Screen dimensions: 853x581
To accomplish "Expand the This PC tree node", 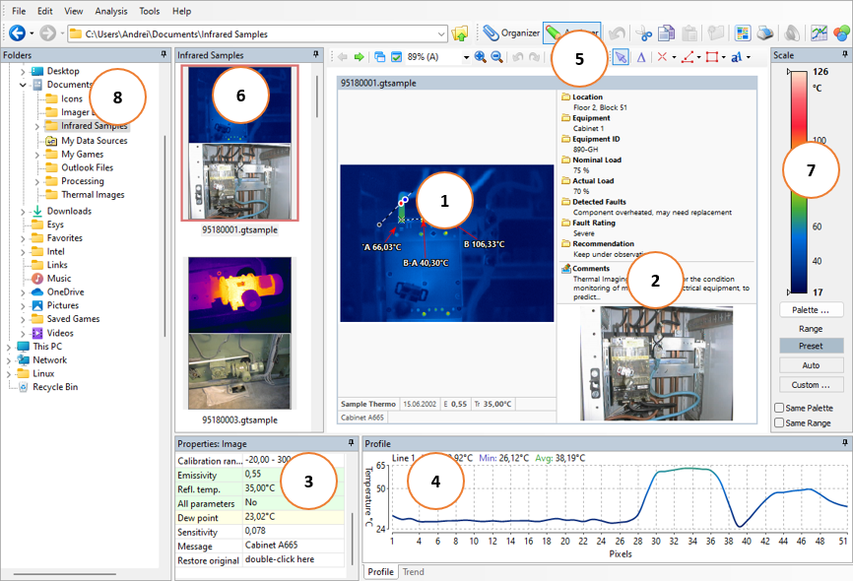I will (9, 347).
